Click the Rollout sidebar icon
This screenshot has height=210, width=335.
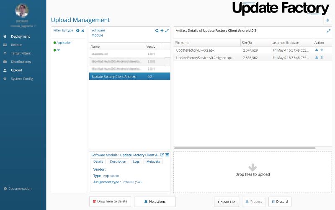pos(5,45)
